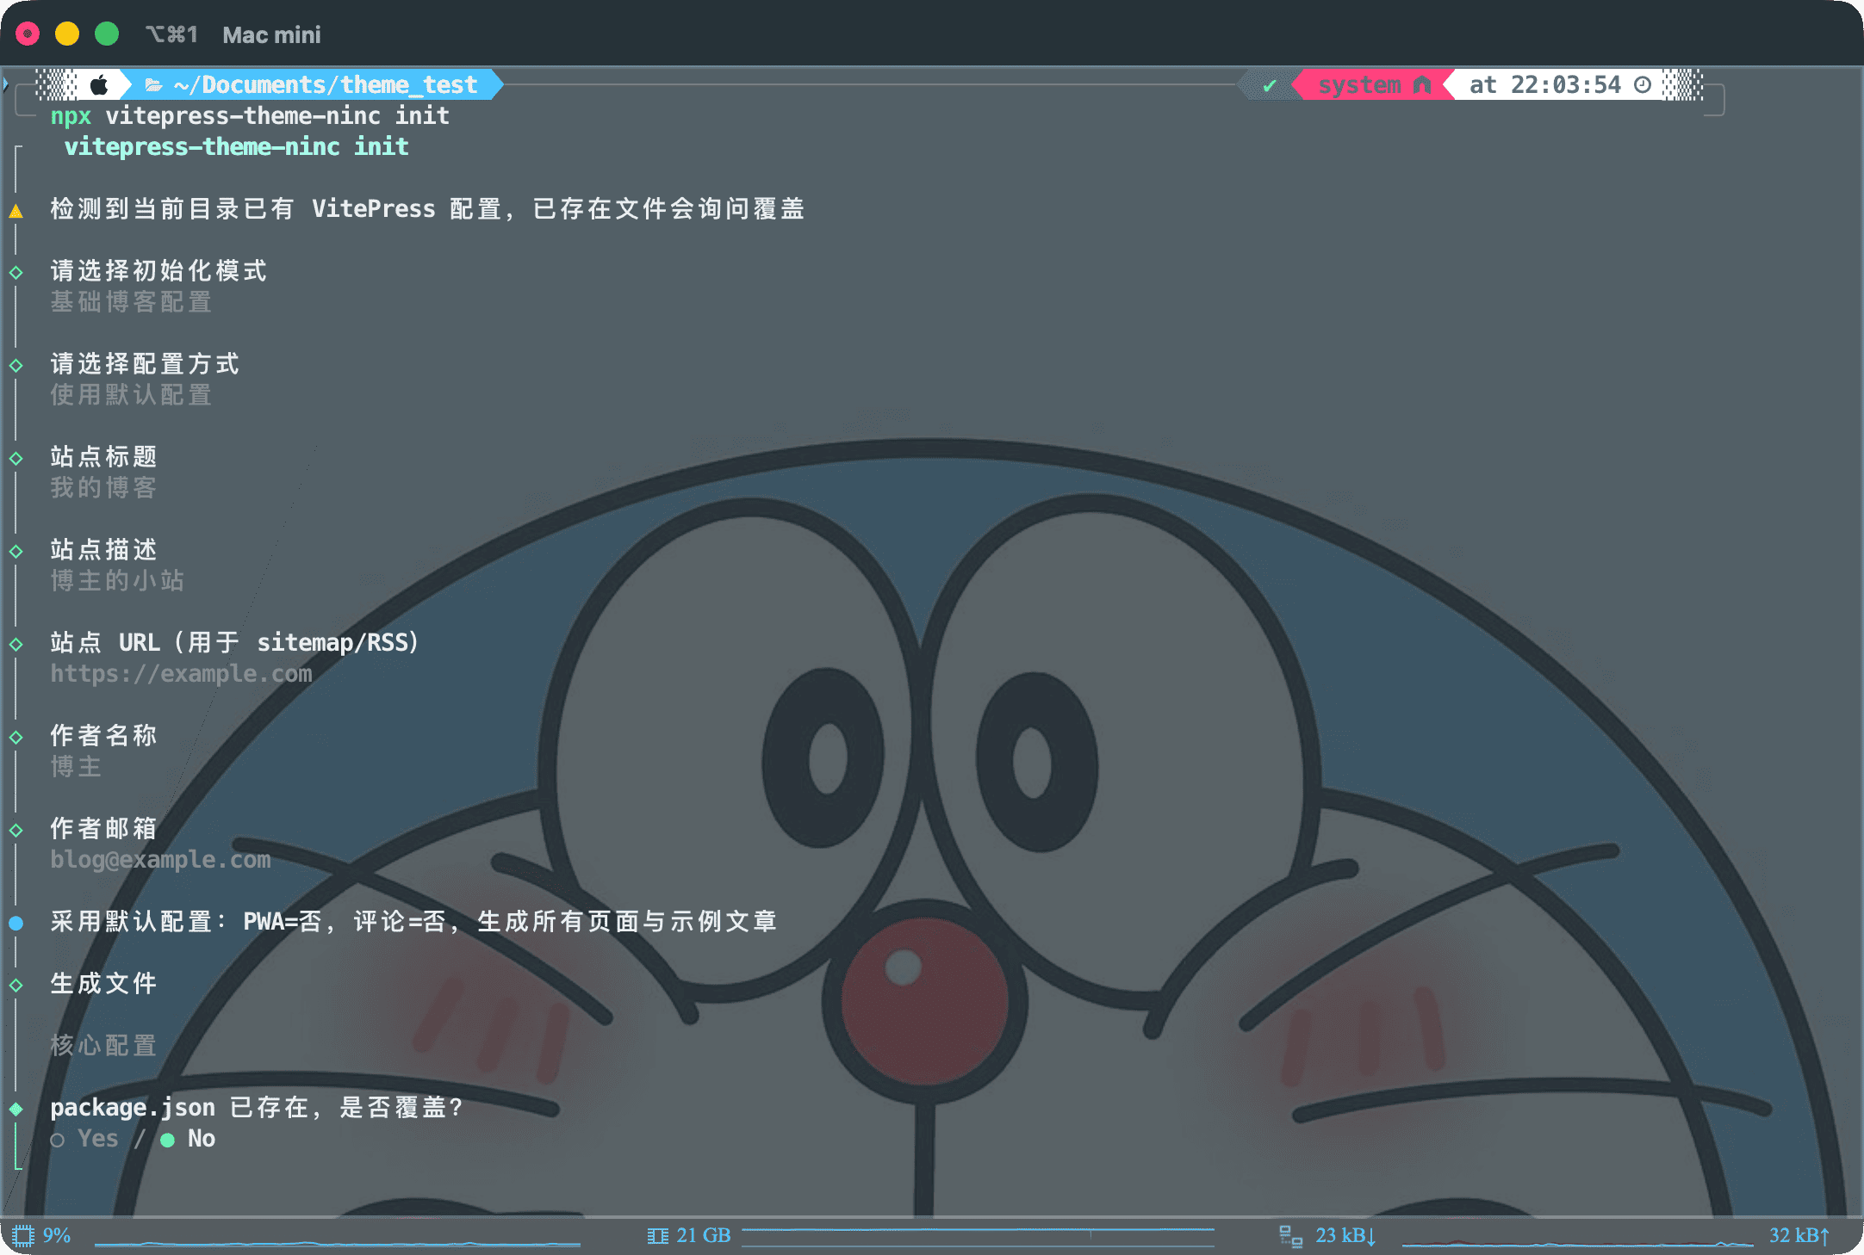Click the diamond marker beside 作者邮箱

pyautogui.click(x=16, y=831)
